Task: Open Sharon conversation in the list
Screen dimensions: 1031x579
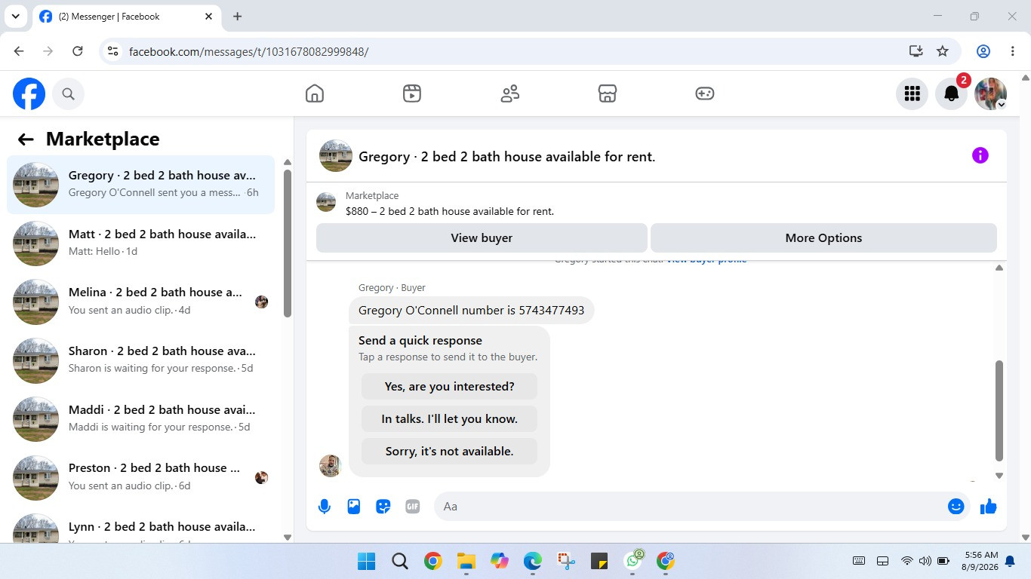Action: coord(141,360)
